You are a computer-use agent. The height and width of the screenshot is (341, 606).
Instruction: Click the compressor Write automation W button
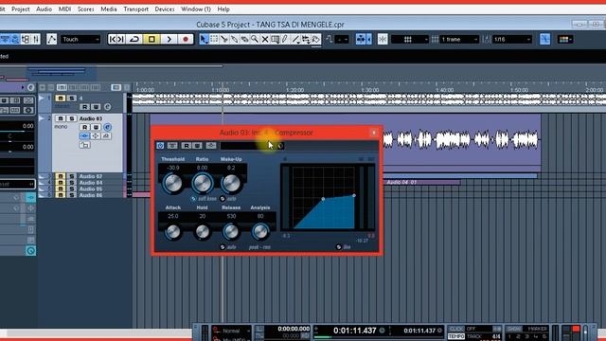pos(197,145)
